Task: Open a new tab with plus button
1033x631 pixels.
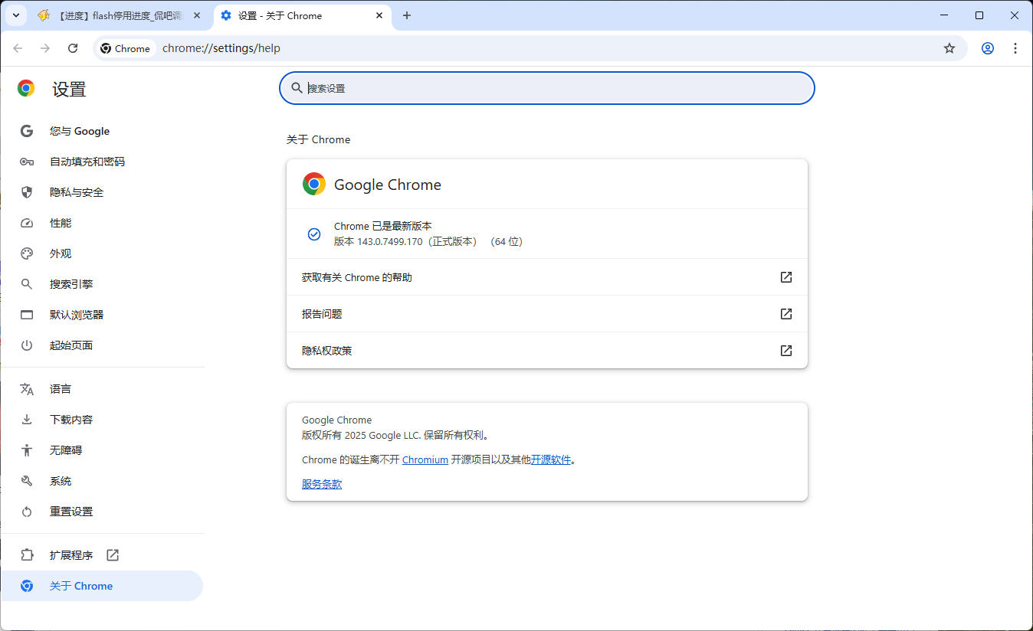Action: click(407, 15)
